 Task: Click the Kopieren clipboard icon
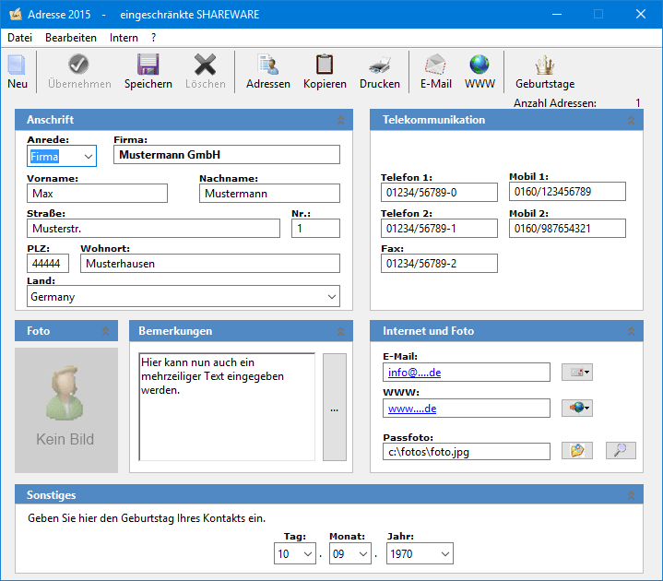325,65
